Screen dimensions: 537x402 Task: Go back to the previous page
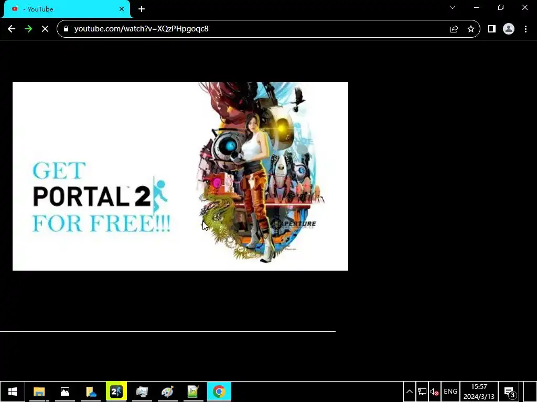(x=12, y=29)
